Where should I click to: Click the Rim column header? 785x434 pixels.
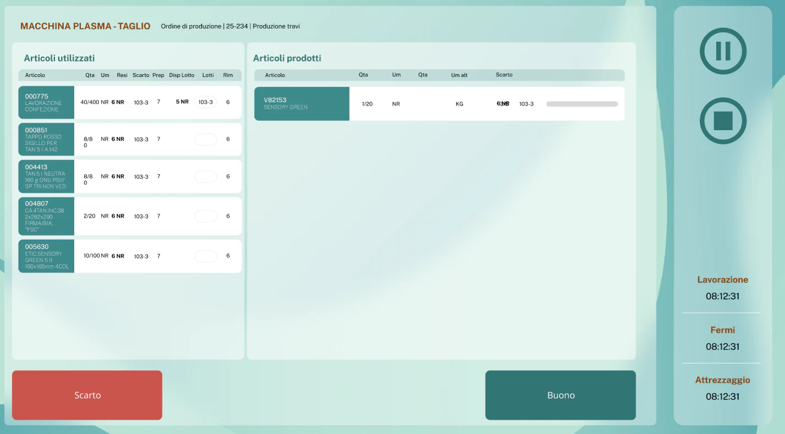pos(228,75)
